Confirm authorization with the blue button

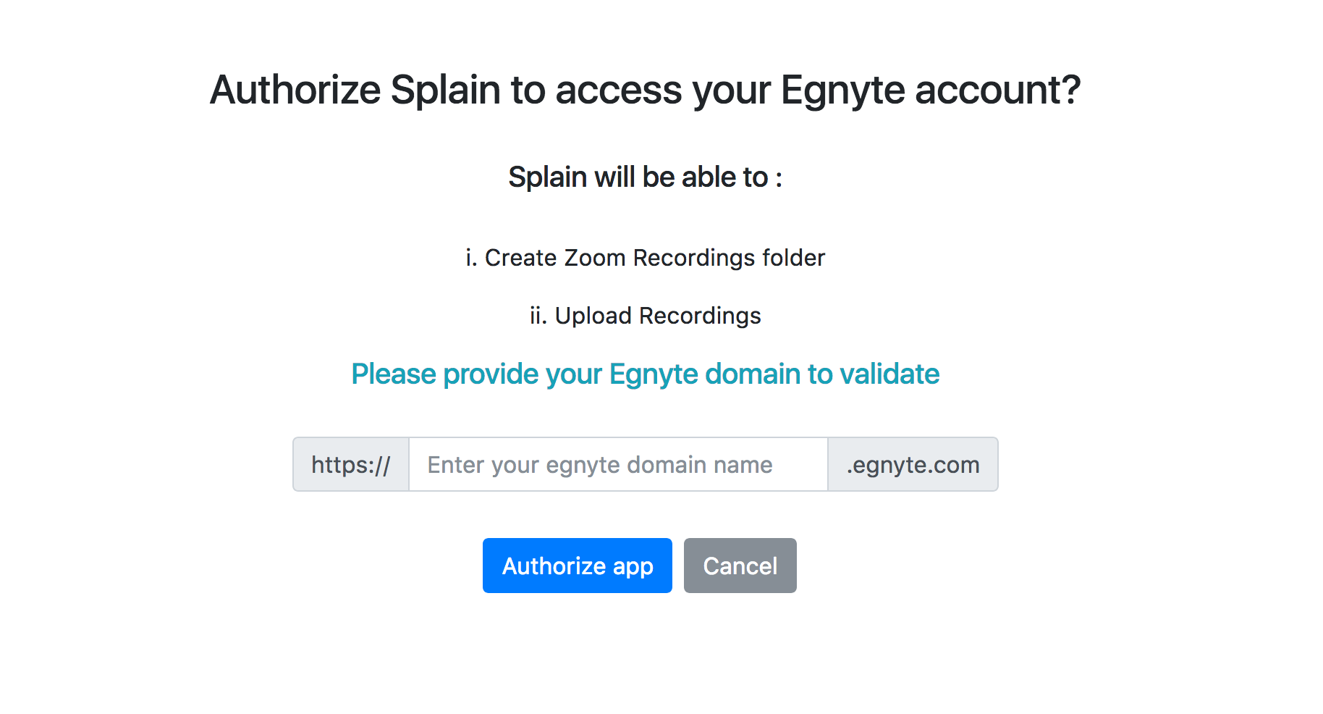click(x=577, y=566)
